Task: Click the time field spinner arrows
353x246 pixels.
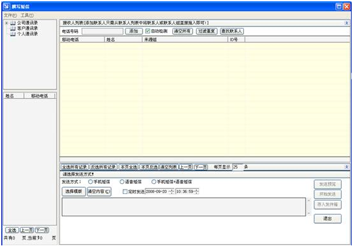Action: click(196, 191)
